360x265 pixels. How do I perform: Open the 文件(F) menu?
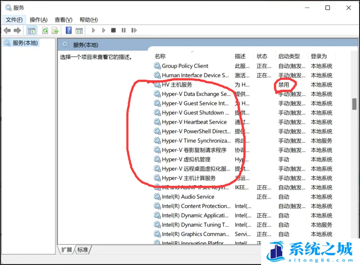click(x=14, y=20)
